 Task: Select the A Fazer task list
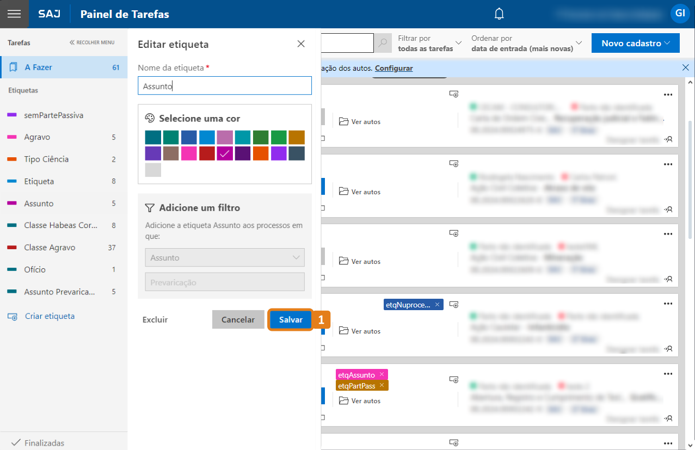[x=64, y=67]
